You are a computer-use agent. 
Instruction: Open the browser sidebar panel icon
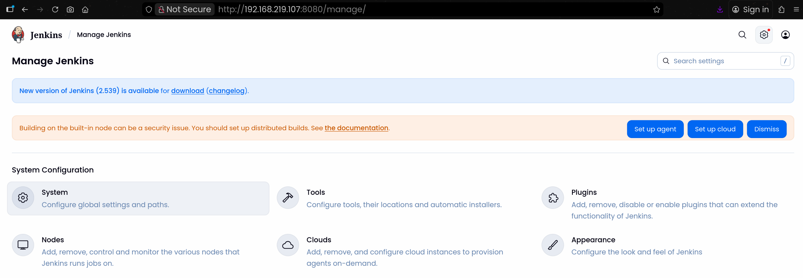pos(10,9)
